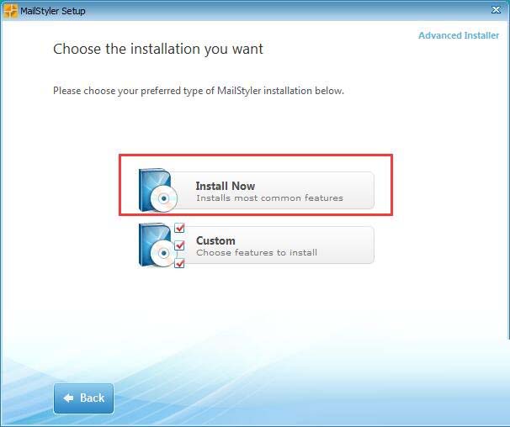Click the bold 'Custom' label

(x=215, y=240)
